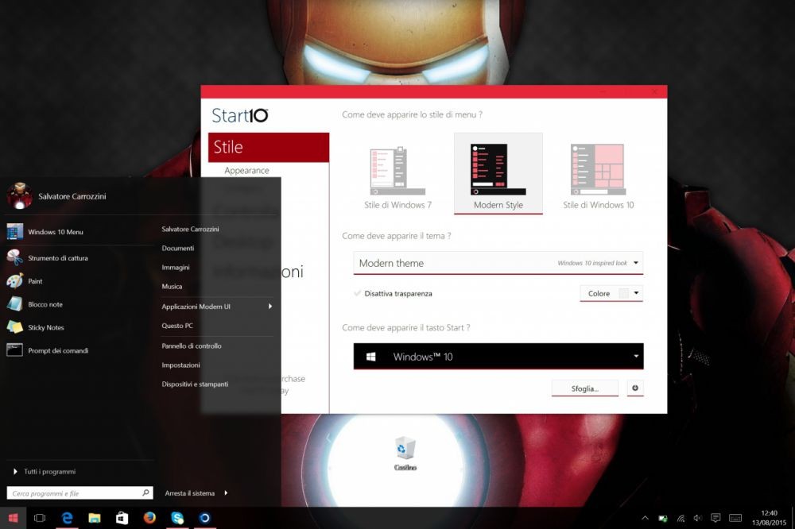
Task: Open the Colore dropdown picker
Action: [611, 293]
